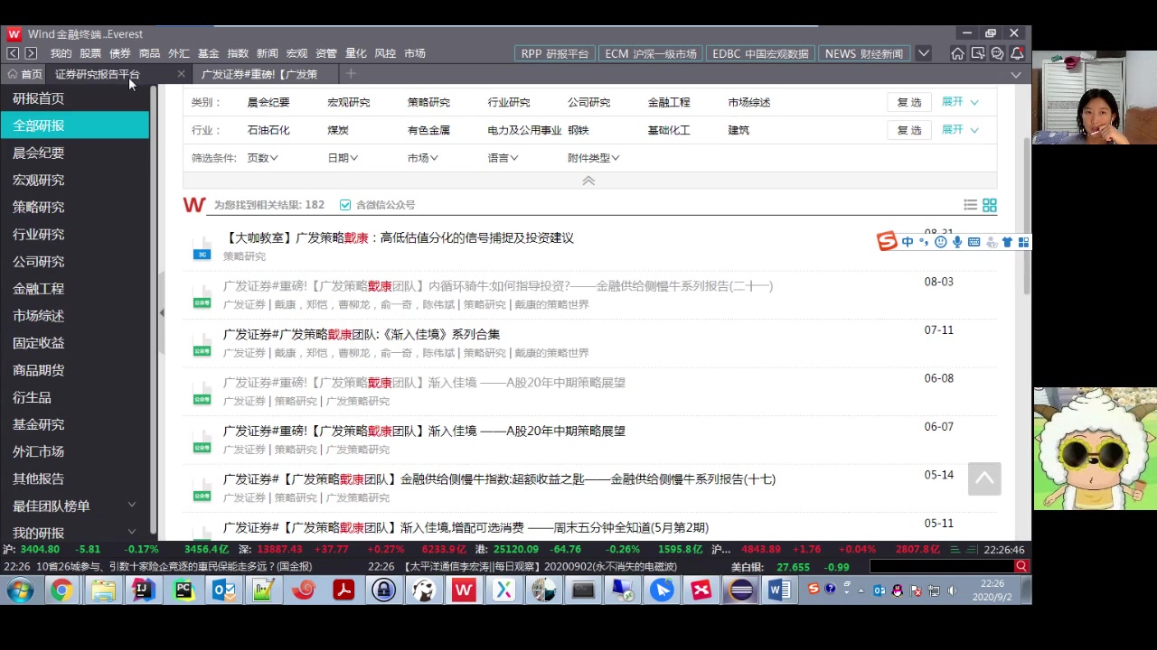
Task: Open the dropdown arrow after NEWS 财经新闻
Action: click(924, 53)
